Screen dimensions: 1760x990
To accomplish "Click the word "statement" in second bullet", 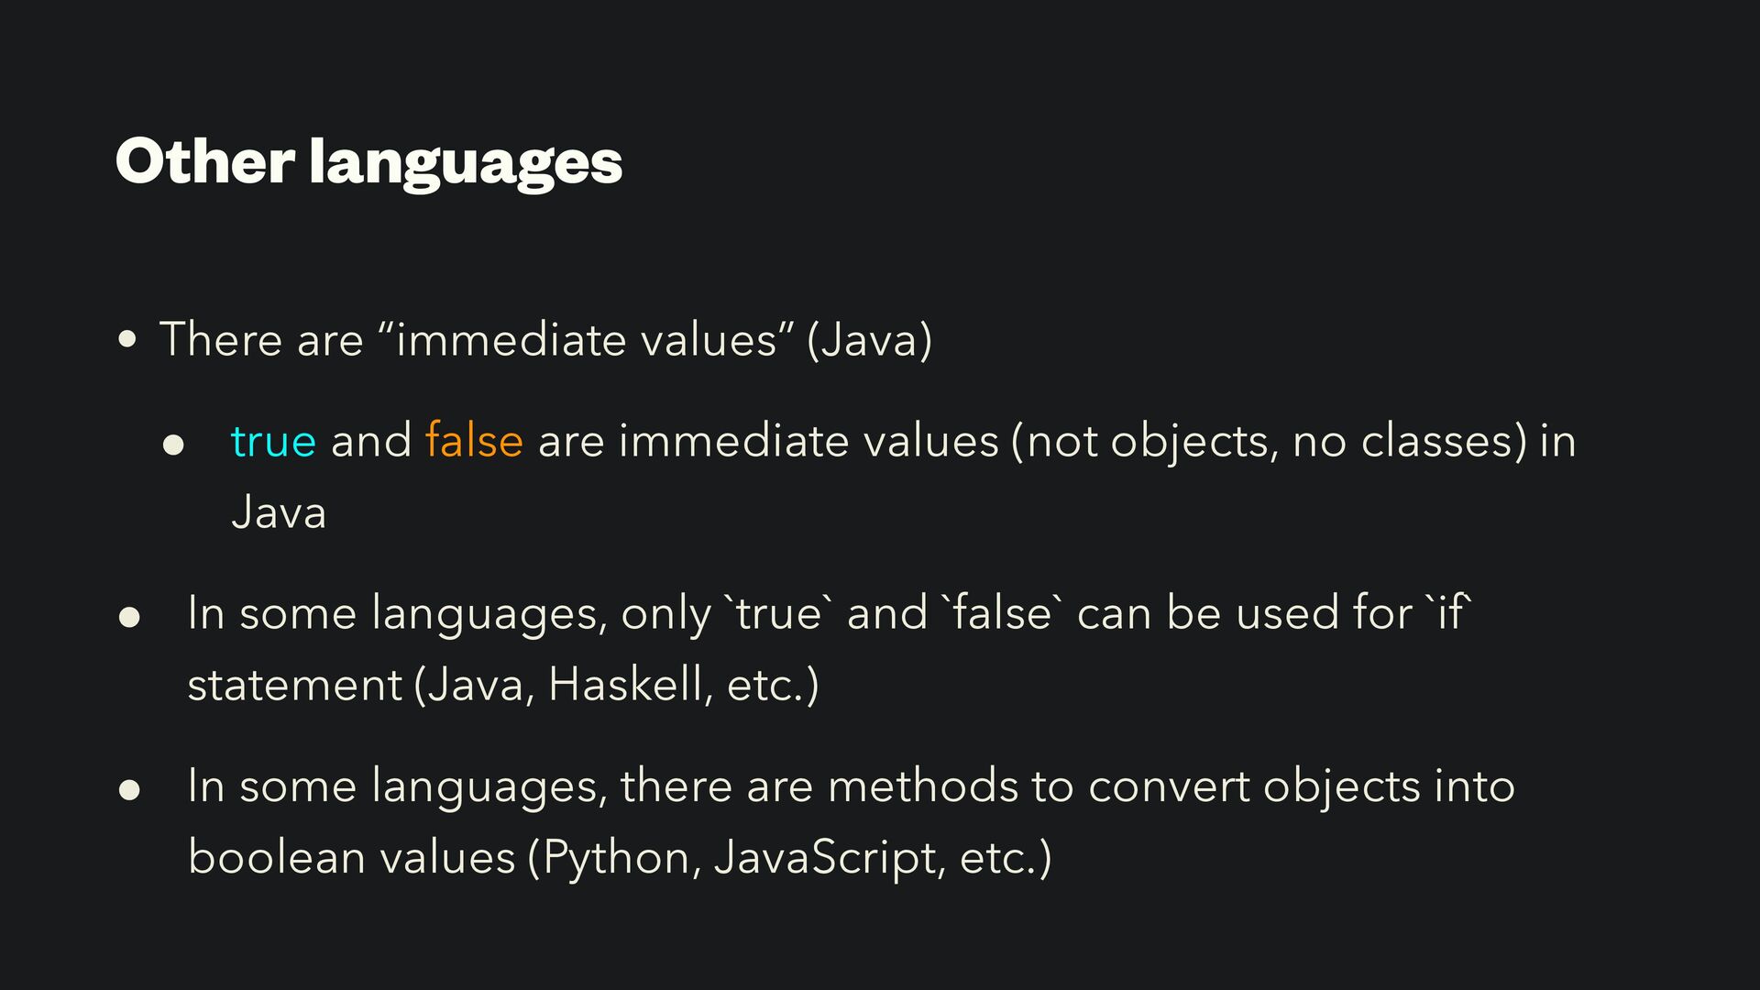I will [x=295, y=685].
